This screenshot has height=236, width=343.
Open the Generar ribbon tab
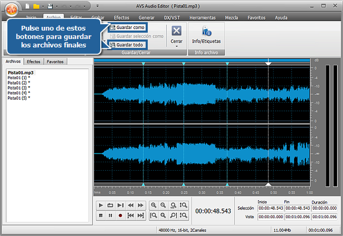pyautogui.click(x=146, y=18)
